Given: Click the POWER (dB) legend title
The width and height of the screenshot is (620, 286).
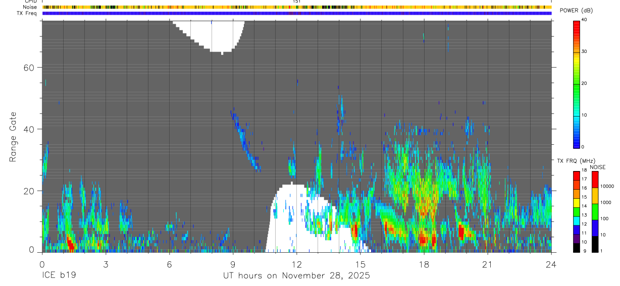Looking at the screenshot, I should (x=577, y=11).
